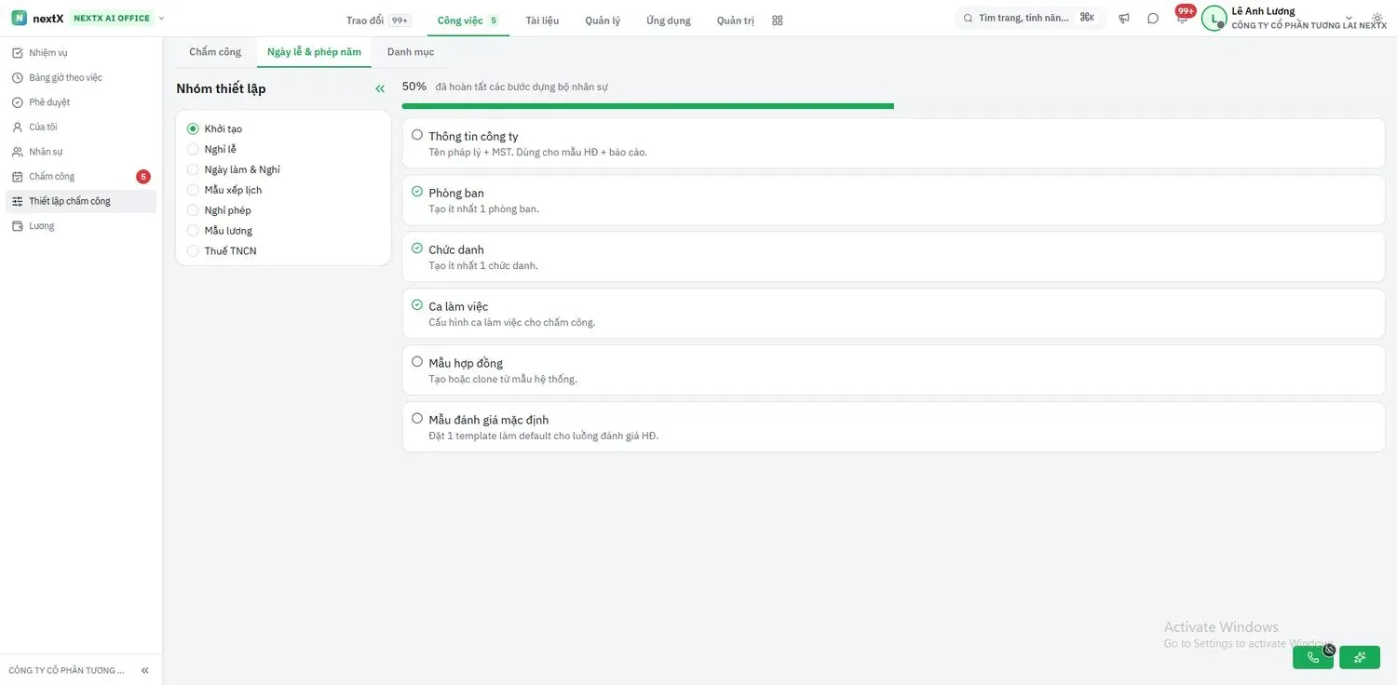
Task: Open Thiết lập chấm công in sidebar
Action: click(x=81, y=201)
